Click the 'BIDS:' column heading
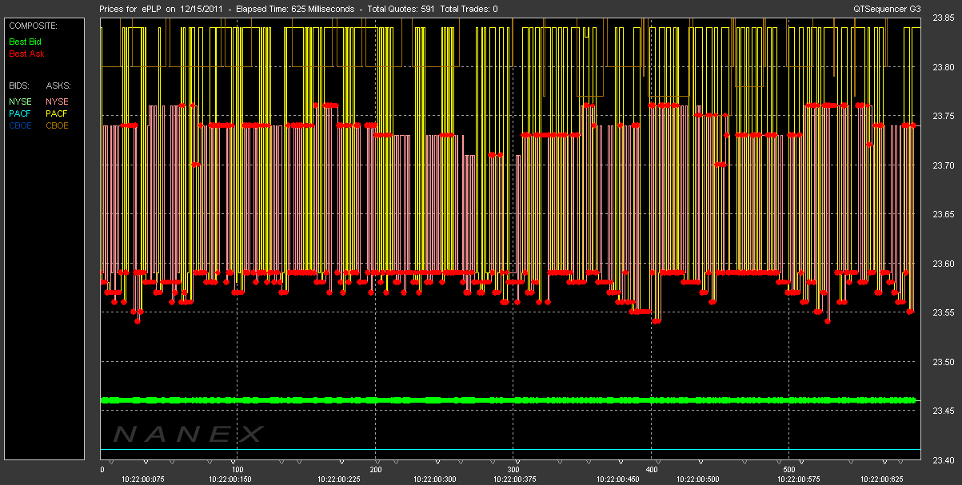 [19, 85]
